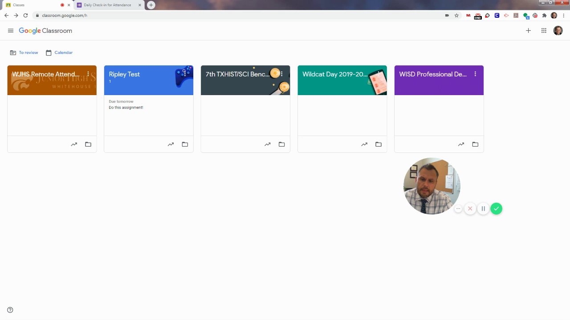Open the WISD Professional Development class

pyautogui.click(x=433, y=74)
